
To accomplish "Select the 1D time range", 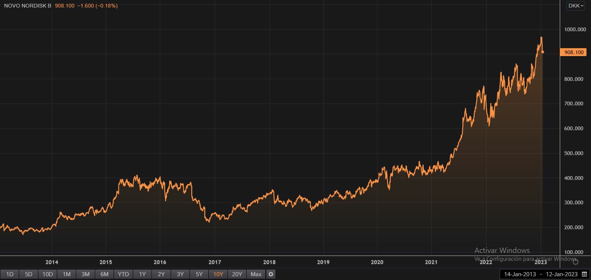I will 10,274.
